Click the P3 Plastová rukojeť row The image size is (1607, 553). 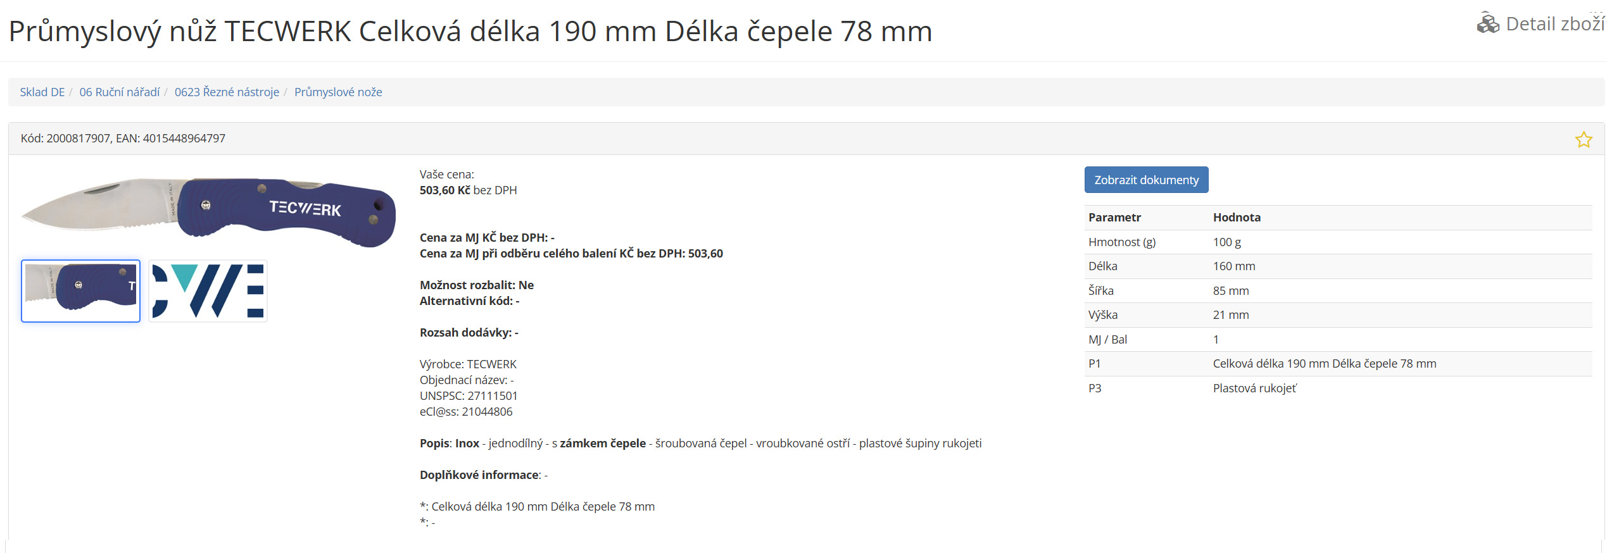point(1337,388)
